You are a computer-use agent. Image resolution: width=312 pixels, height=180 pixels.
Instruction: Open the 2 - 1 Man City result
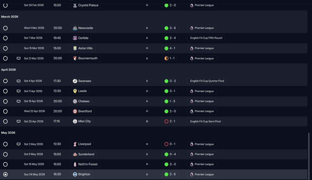tap(170, 121)
